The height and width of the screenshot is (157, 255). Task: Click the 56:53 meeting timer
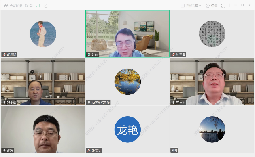[29, 6]
